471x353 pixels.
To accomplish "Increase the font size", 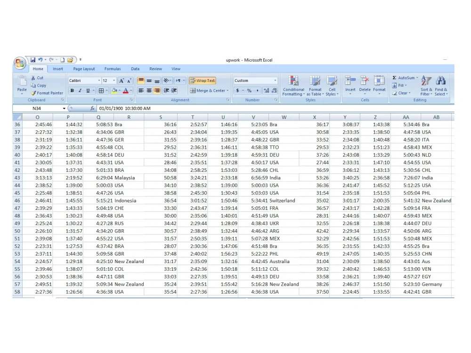I will [x=122, y=81].
